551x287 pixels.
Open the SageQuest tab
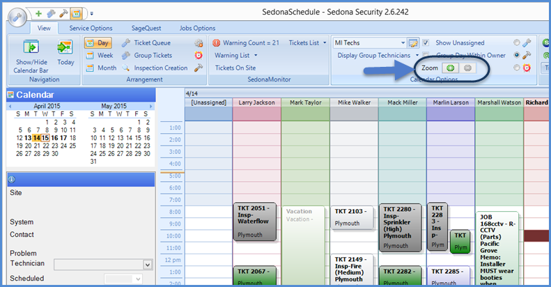pyautogui.click(x=146, y=28)
